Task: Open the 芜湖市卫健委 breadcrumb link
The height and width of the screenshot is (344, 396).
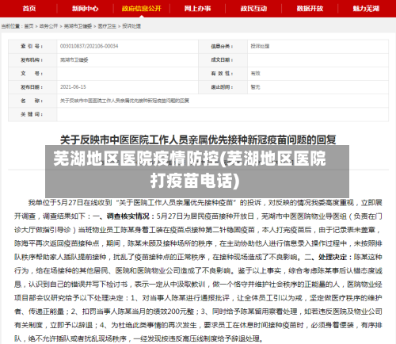Action: click(78, 26)
